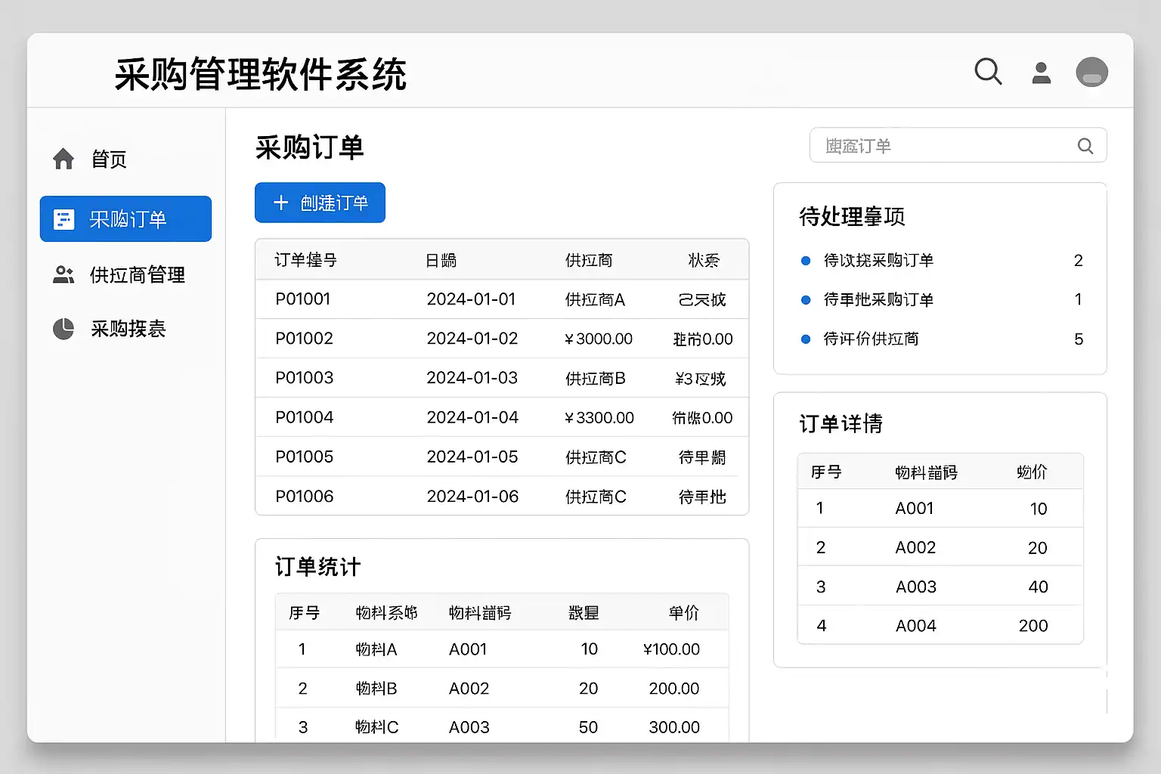Click the blue 创建订单 button
The image size is (1161, 774).
[x=320, y=203]
